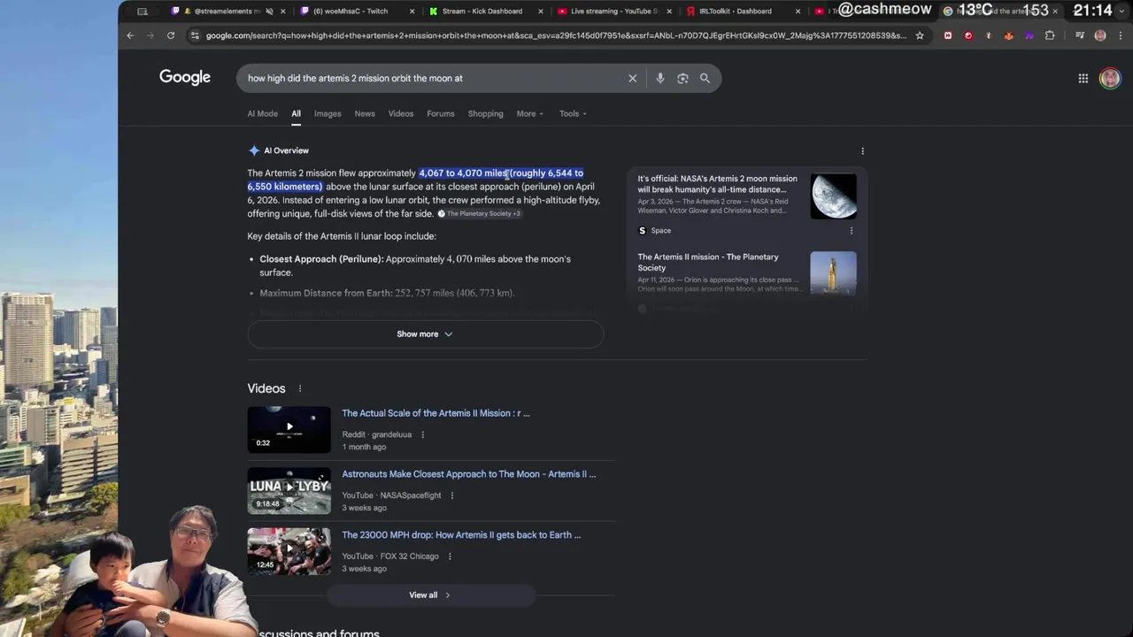Open Chrome profile avatar in toolbar
1133x637 pixels.
pyautogui.click(x=1100, y=35)
